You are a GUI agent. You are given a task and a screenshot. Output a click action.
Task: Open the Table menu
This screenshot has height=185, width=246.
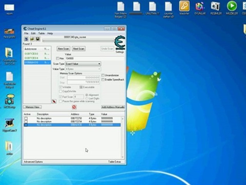pos(42,33)
